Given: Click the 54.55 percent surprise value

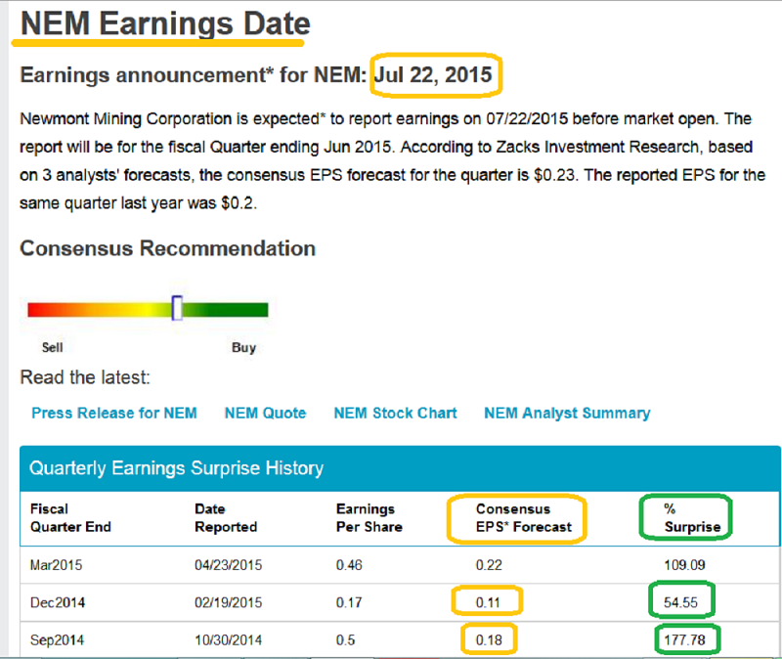Looking at the screenshot, I should point(680,602).
